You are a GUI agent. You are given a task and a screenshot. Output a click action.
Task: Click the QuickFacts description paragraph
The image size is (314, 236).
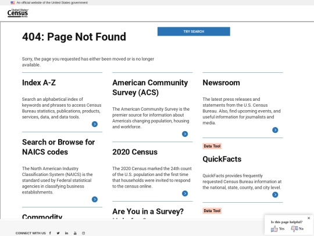[242, 182]
